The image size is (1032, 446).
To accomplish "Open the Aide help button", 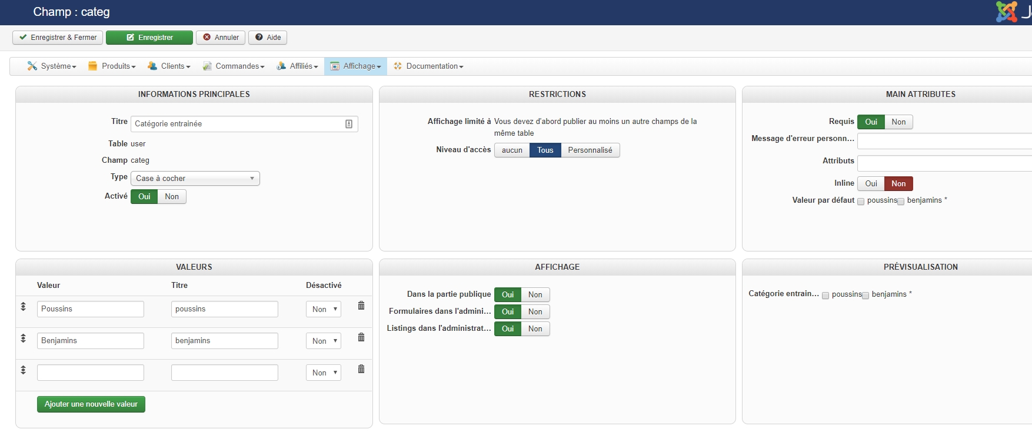I will pyautogui.click(x=268, y=38).
